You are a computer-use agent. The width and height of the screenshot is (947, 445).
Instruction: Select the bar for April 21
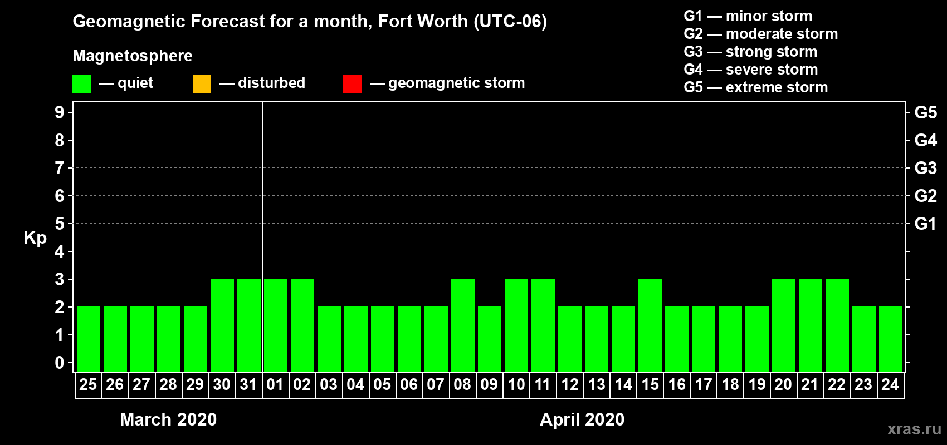tap(811, 325)
